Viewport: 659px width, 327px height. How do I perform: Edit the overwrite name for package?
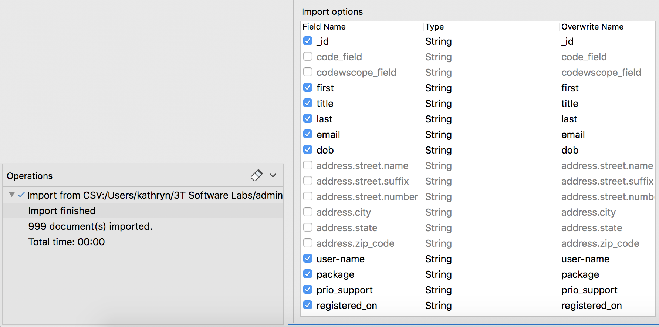click(x=580, y=274)
